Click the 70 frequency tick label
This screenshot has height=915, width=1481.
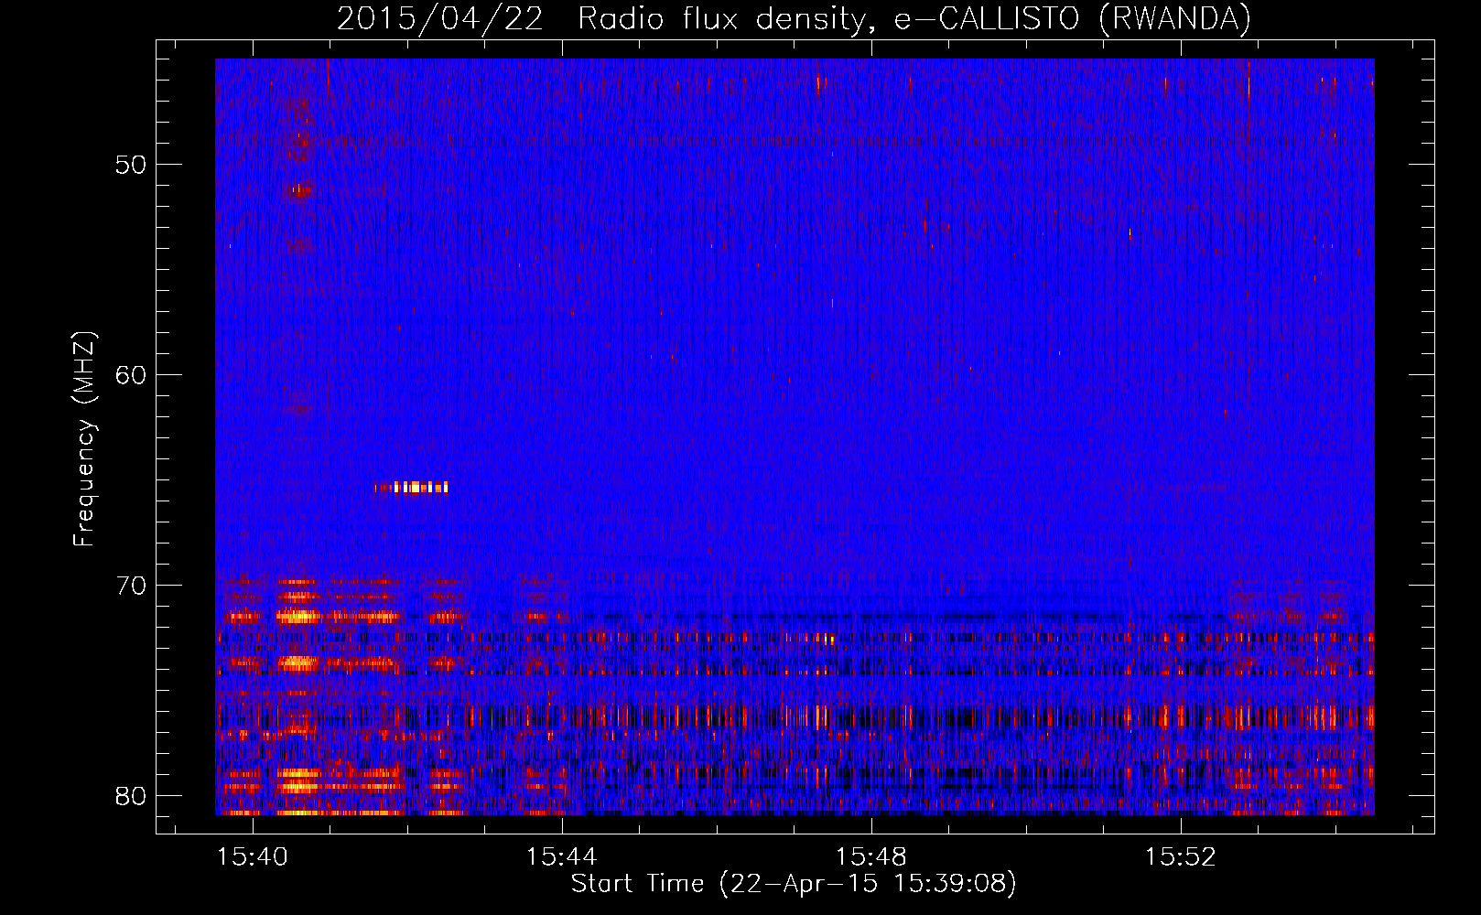[131, 586]
